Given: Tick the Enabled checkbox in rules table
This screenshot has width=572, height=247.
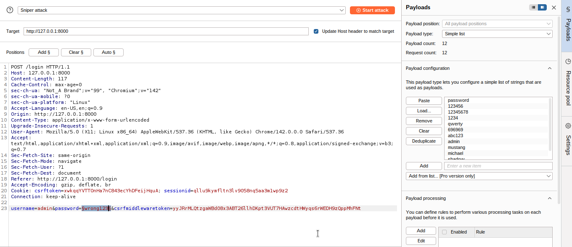Looking at the screenshot, I should pos(445,232).
